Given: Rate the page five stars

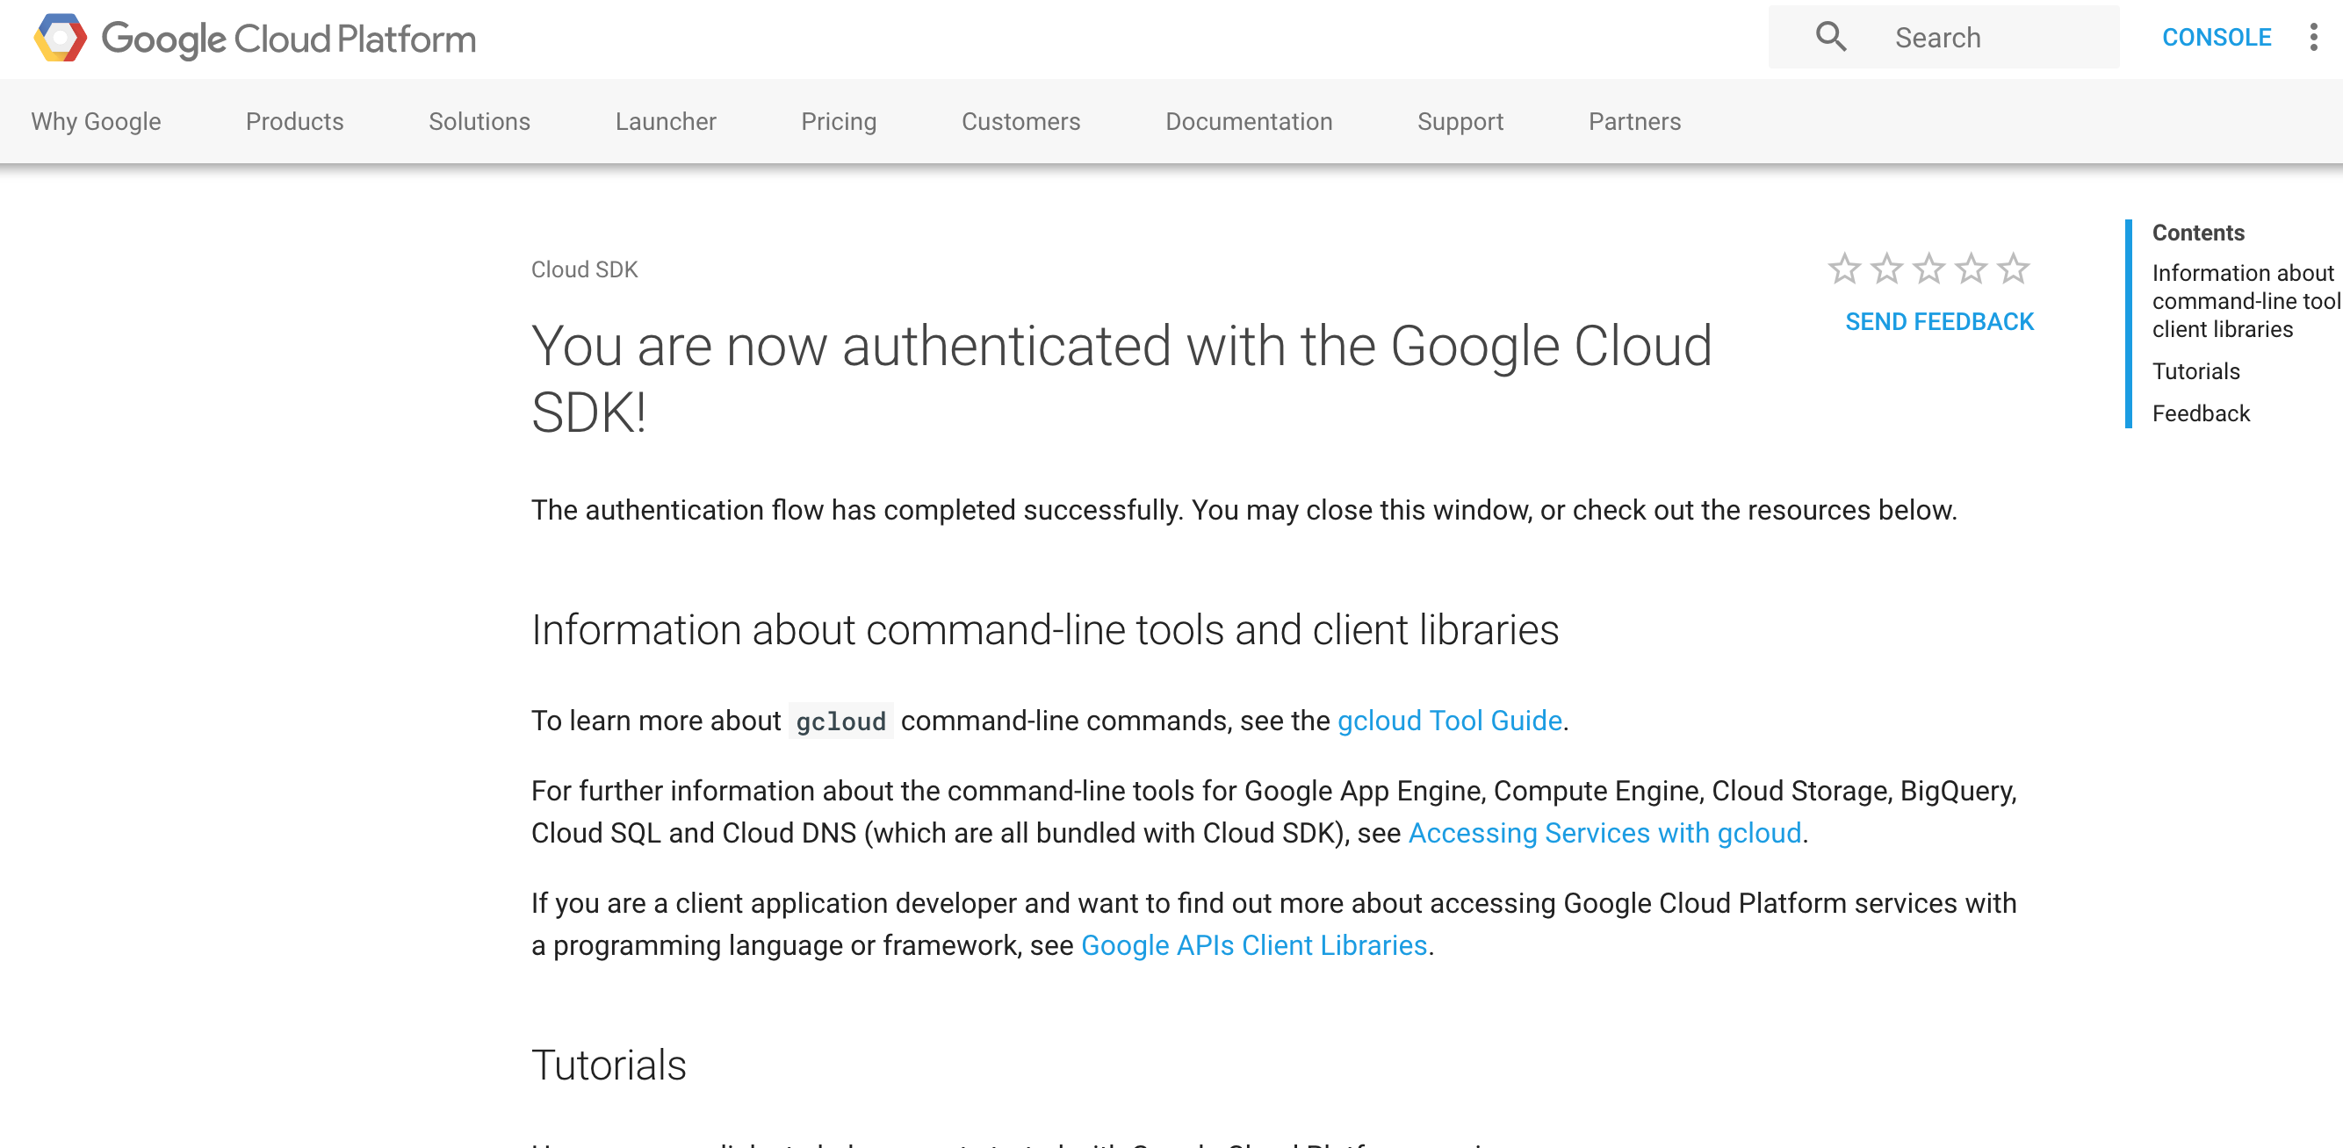Looking at the screenshot, I should pos(2013,269).
